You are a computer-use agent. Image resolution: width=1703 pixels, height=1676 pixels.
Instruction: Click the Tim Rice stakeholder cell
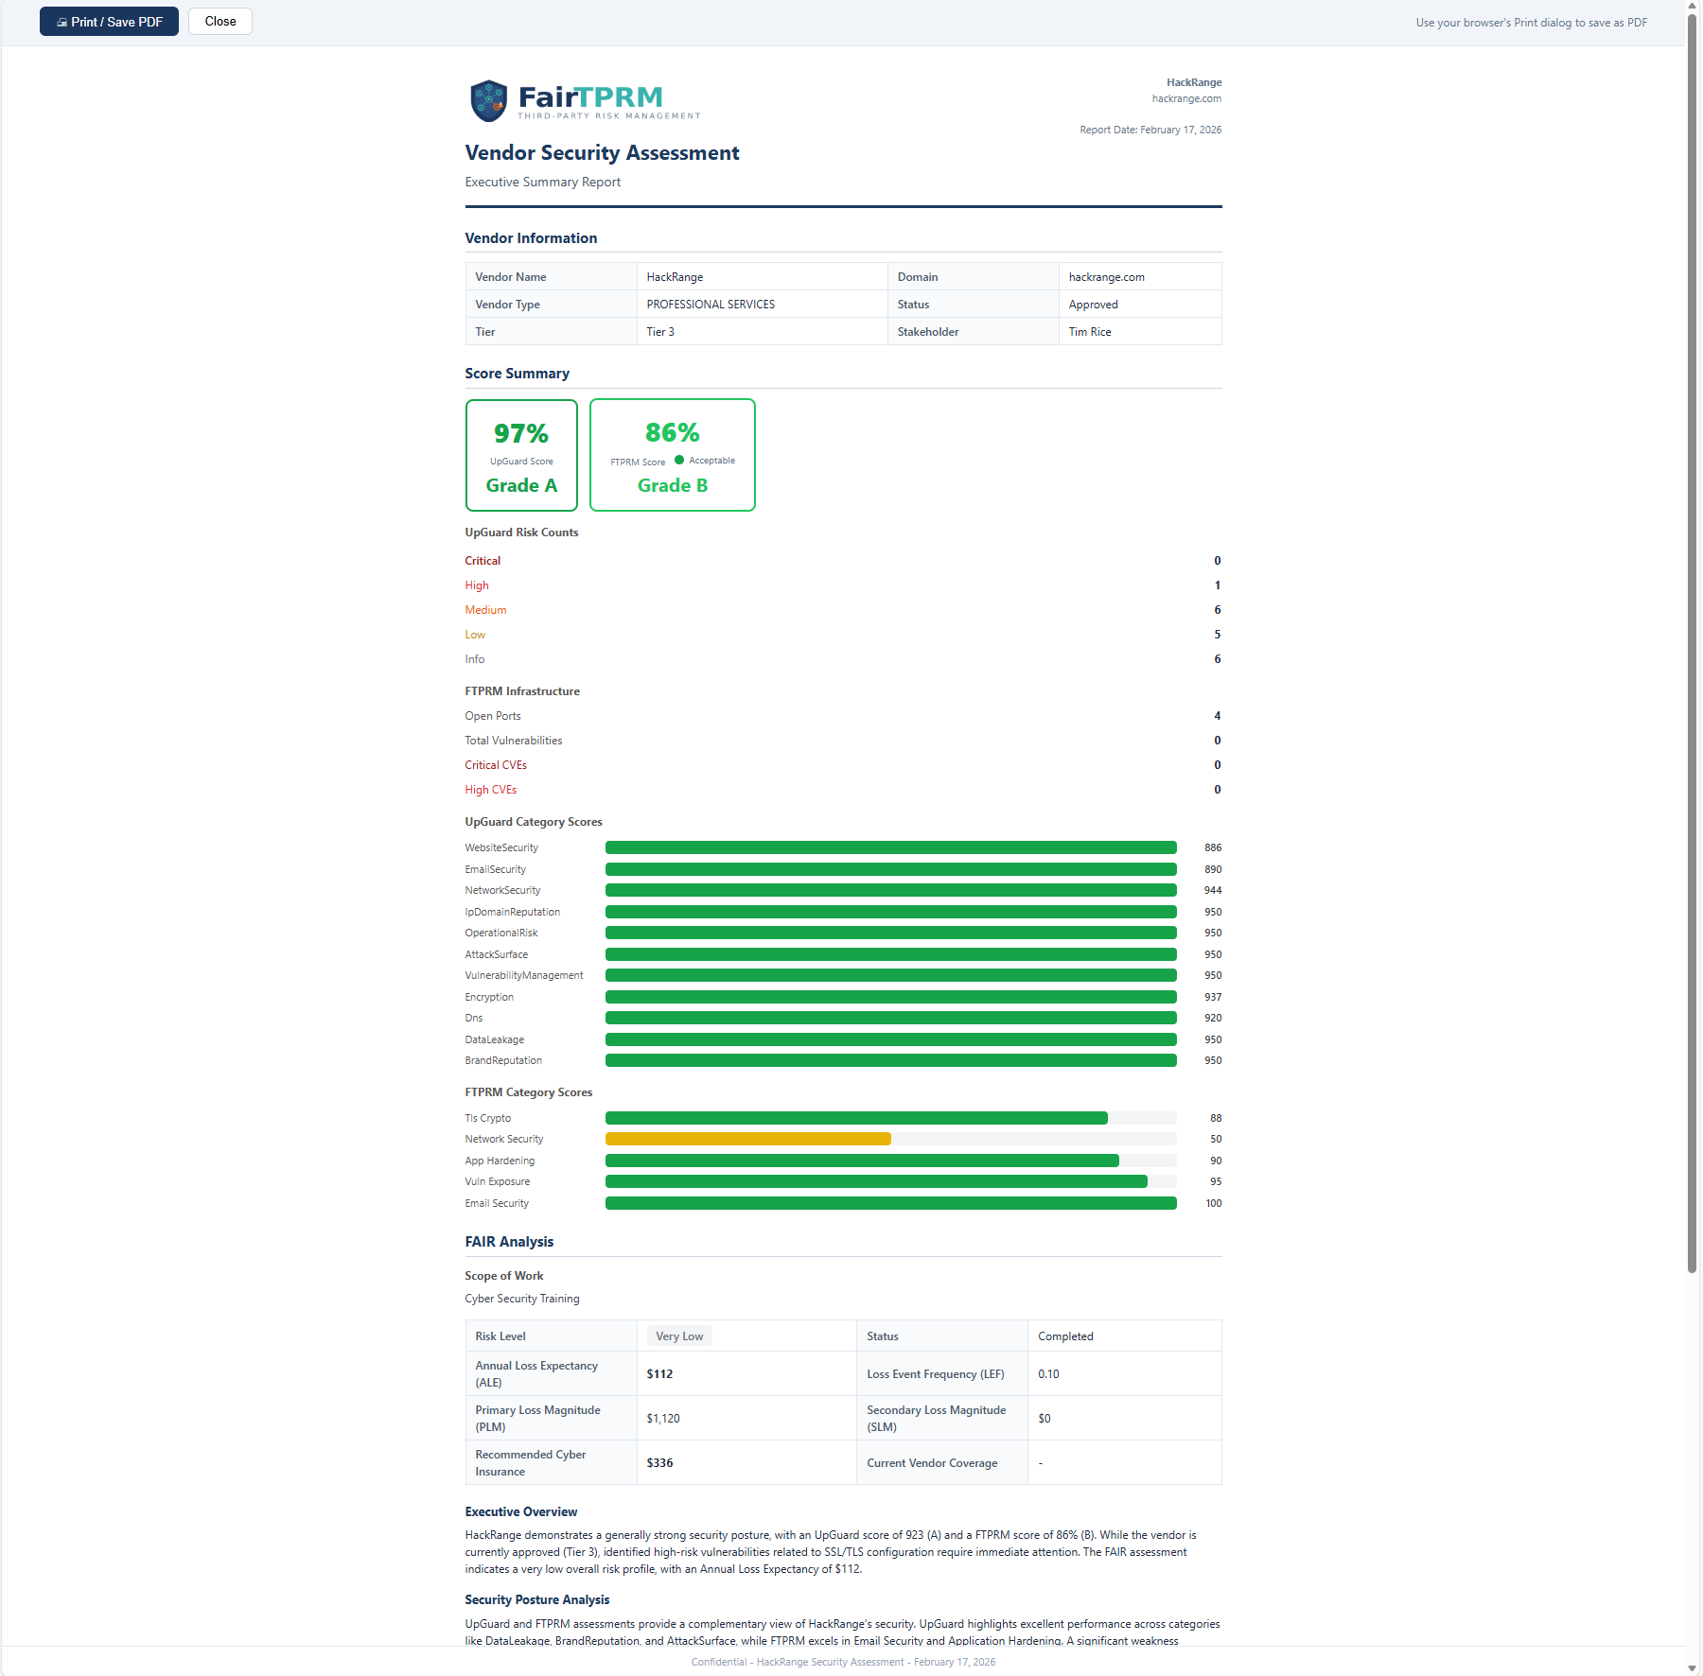coord(1090,332)
